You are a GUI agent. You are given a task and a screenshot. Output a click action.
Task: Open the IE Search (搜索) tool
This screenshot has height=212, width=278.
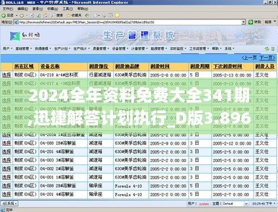pyautogui.click(x=57, y=16)
